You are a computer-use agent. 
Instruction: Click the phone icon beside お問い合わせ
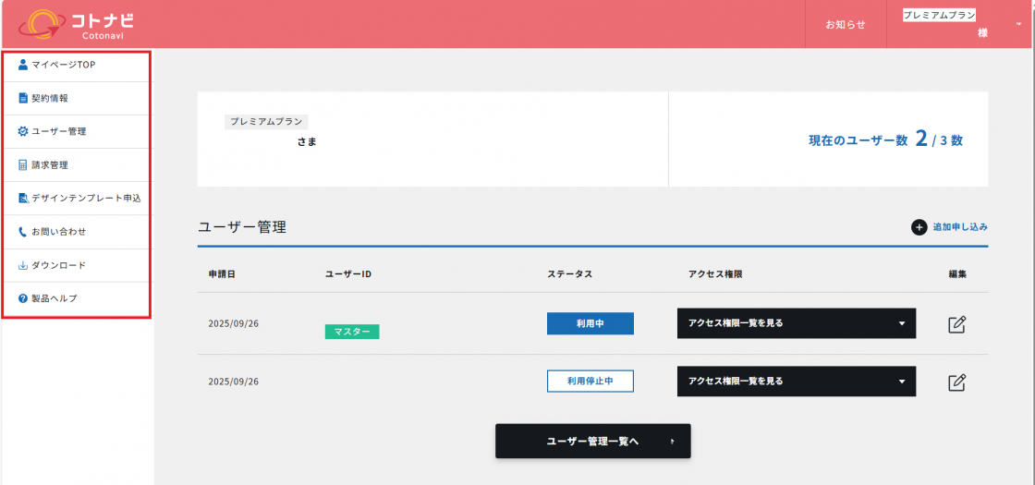coord(23,232)
